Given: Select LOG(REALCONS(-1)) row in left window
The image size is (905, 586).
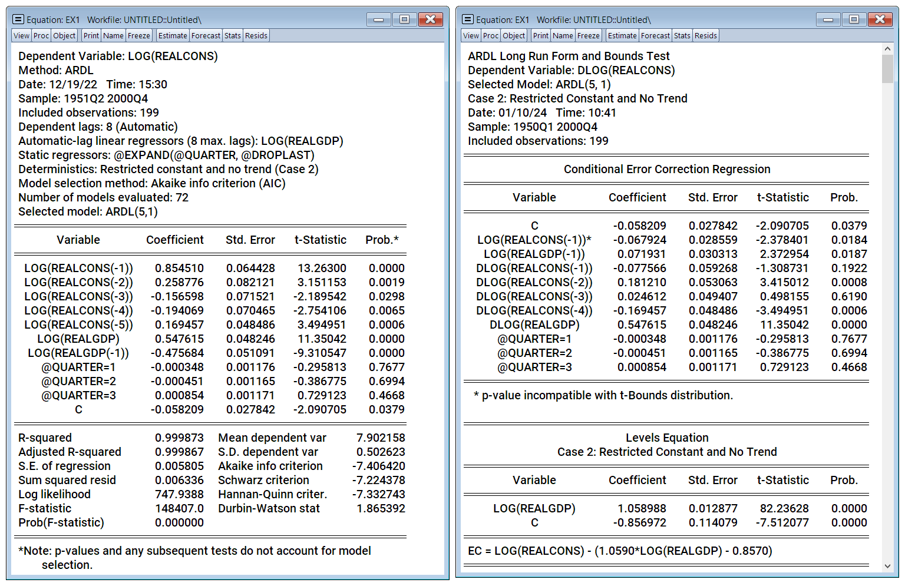Looking at the screenshot, I should (x=214, y=268).
